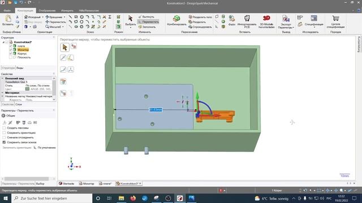This screenshot has height=203, width=362.
Task: Uncheck Сохранять связи эскиза checkbox
Action: click(x=4, y=142)
